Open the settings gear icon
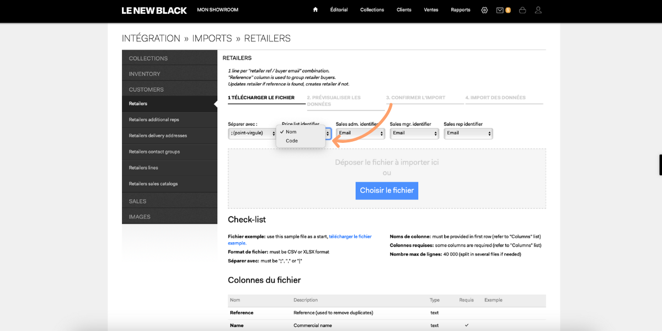This screenshot has height=331, width=662. coord(484,10)
